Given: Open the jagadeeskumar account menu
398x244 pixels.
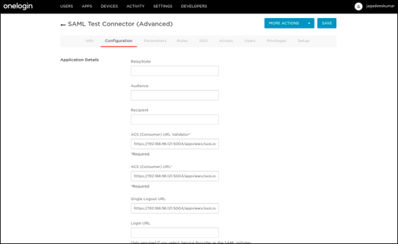Looking at the screenshot, I should 380,6.
